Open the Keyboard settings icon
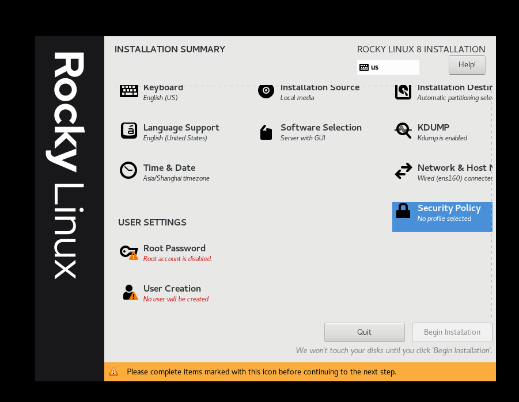The width and height of the screenshot is (519, 402). tap(129, 91)
